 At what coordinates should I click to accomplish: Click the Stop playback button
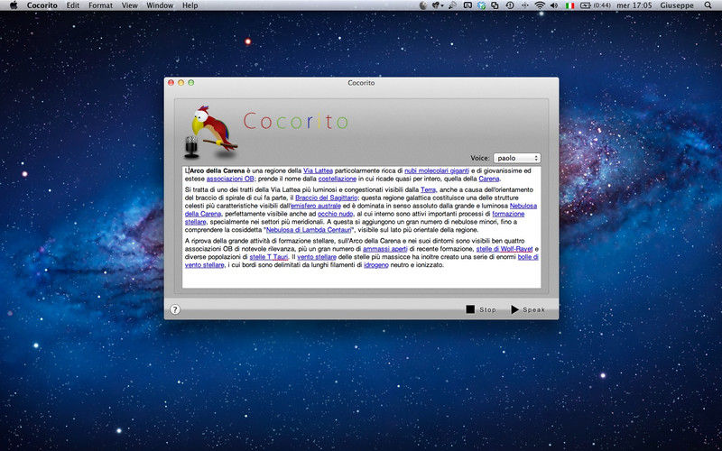tap(481, 309)
